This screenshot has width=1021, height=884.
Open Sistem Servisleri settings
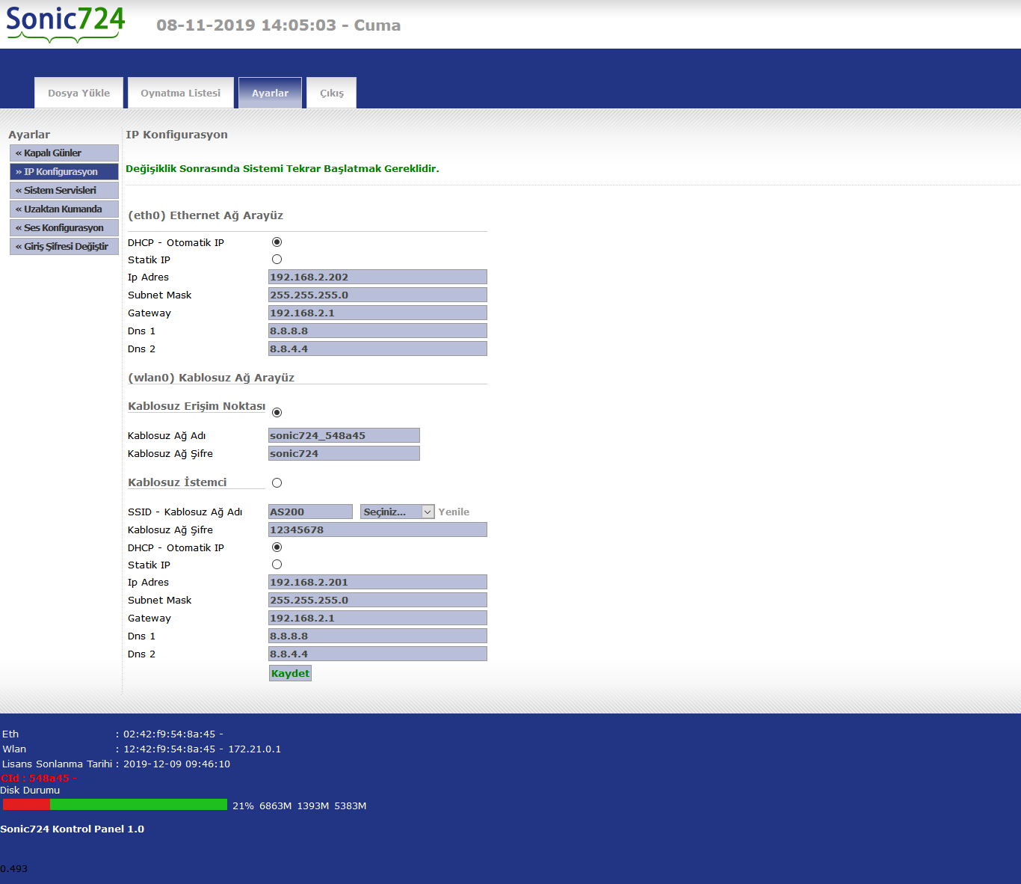[64, 190]
